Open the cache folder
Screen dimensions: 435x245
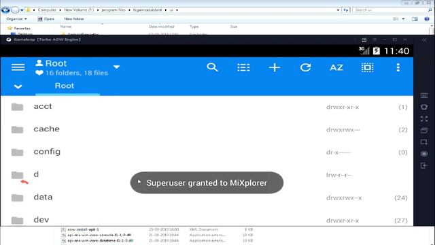pyautogui.click(x=207, y=130)
